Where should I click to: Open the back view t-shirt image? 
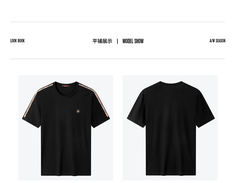[170, 128]
